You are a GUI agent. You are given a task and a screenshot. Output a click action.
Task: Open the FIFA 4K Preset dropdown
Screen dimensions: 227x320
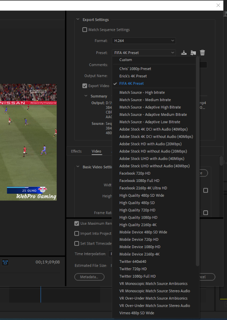pos(143,52)
